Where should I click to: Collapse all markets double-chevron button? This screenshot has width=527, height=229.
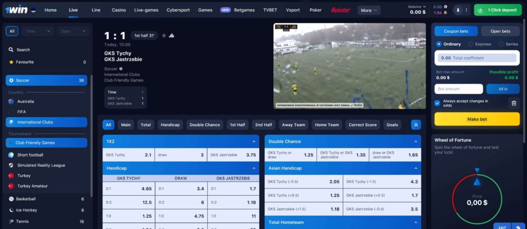[416, 125]
